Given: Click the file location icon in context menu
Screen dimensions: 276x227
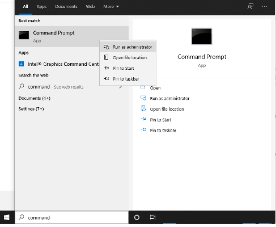Looking at the screenshot, I should pyautogui.click(x=107, y=57).
